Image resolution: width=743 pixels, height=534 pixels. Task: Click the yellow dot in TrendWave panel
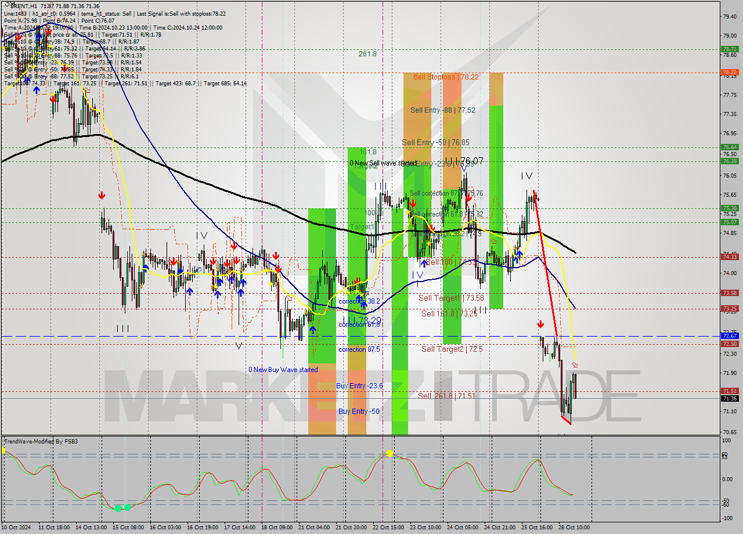pos(389,453)
